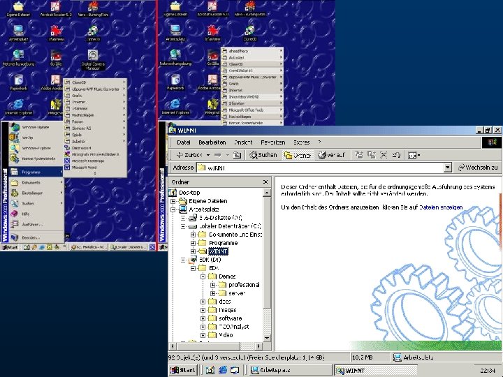Open the Views dropdown in WINNT toolbar

point(414,155)
